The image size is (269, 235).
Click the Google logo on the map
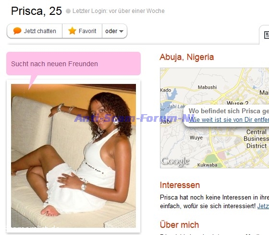click(175, 161)
